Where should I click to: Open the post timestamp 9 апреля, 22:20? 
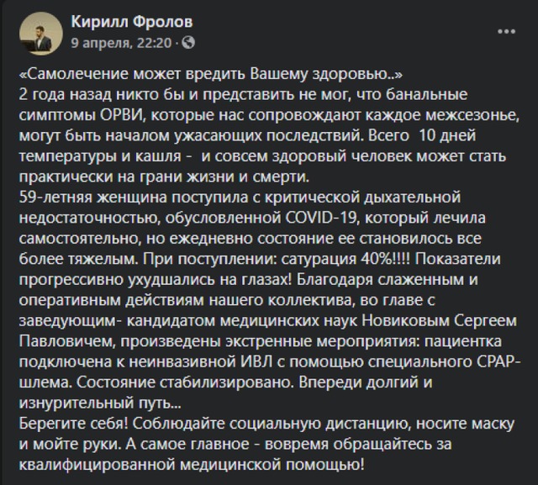point(121,43)
